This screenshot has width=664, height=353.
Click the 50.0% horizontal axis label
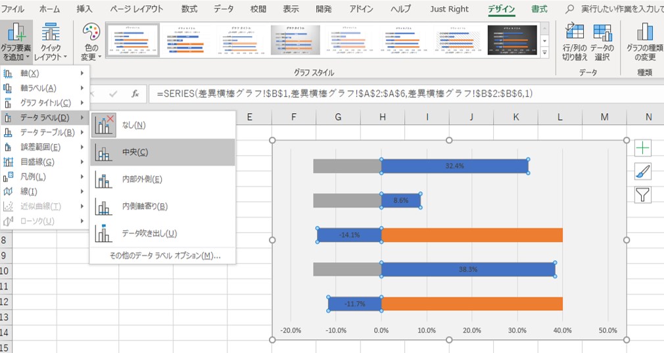(607, 331)
